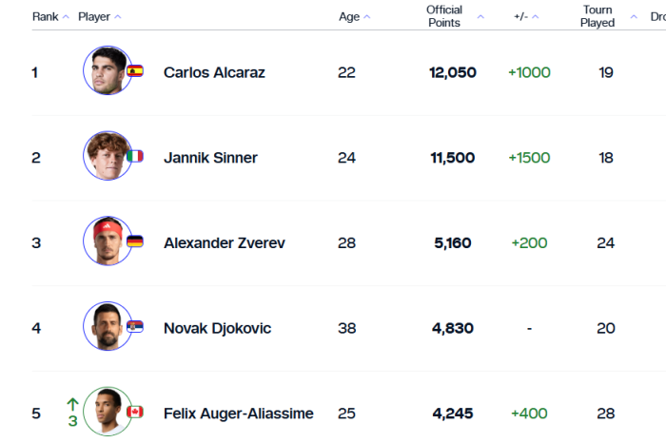Screen dimensions: 666x443
Task: Click Germany flag icon beside Alexander Zverev
Action: pos(135,241)
